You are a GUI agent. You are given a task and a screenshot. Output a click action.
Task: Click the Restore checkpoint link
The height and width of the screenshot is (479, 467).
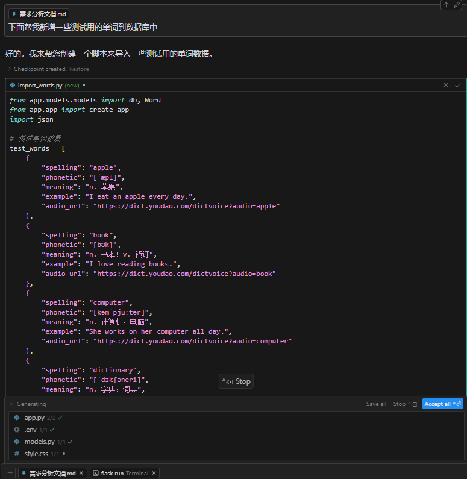point(79,69)
